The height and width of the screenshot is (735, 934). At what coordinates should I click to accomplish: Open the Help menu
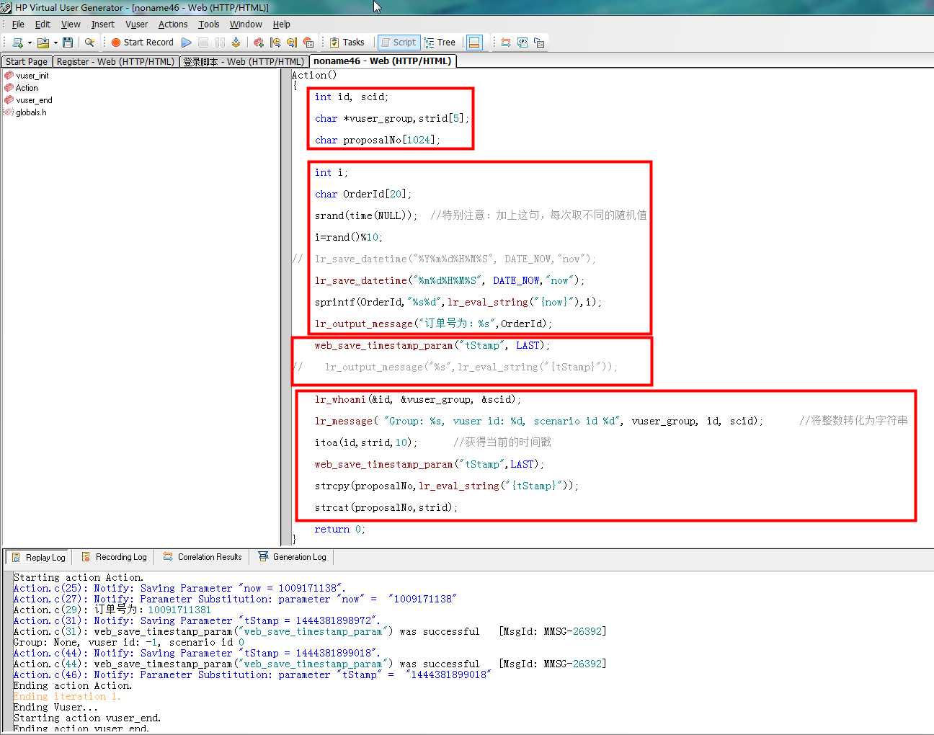click(x=282, y=24)
